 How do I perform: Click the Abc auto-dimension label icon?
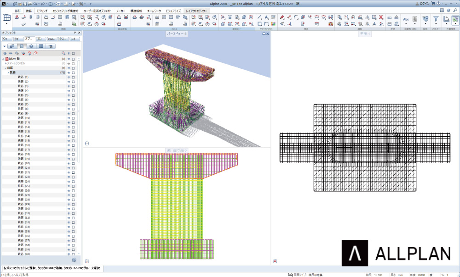pyautogui.click(x=406, y=19)
